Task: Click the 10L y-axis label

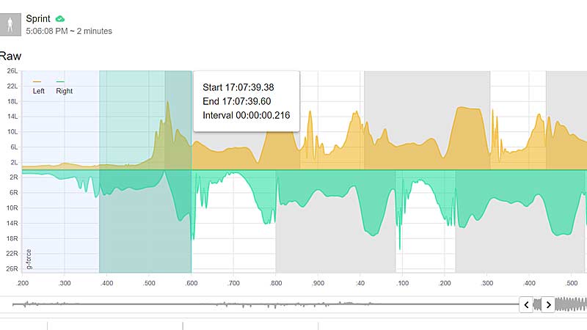Action: click(x=12, y=132)
